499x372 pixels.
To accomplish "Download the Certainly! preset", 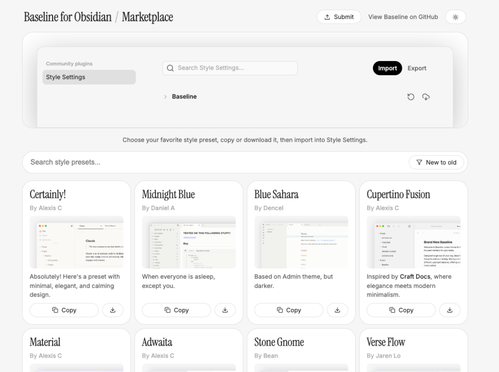I will (113, 310).
